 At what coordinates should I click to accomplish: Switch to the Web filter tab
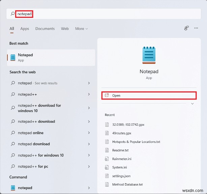coord(65,29)
